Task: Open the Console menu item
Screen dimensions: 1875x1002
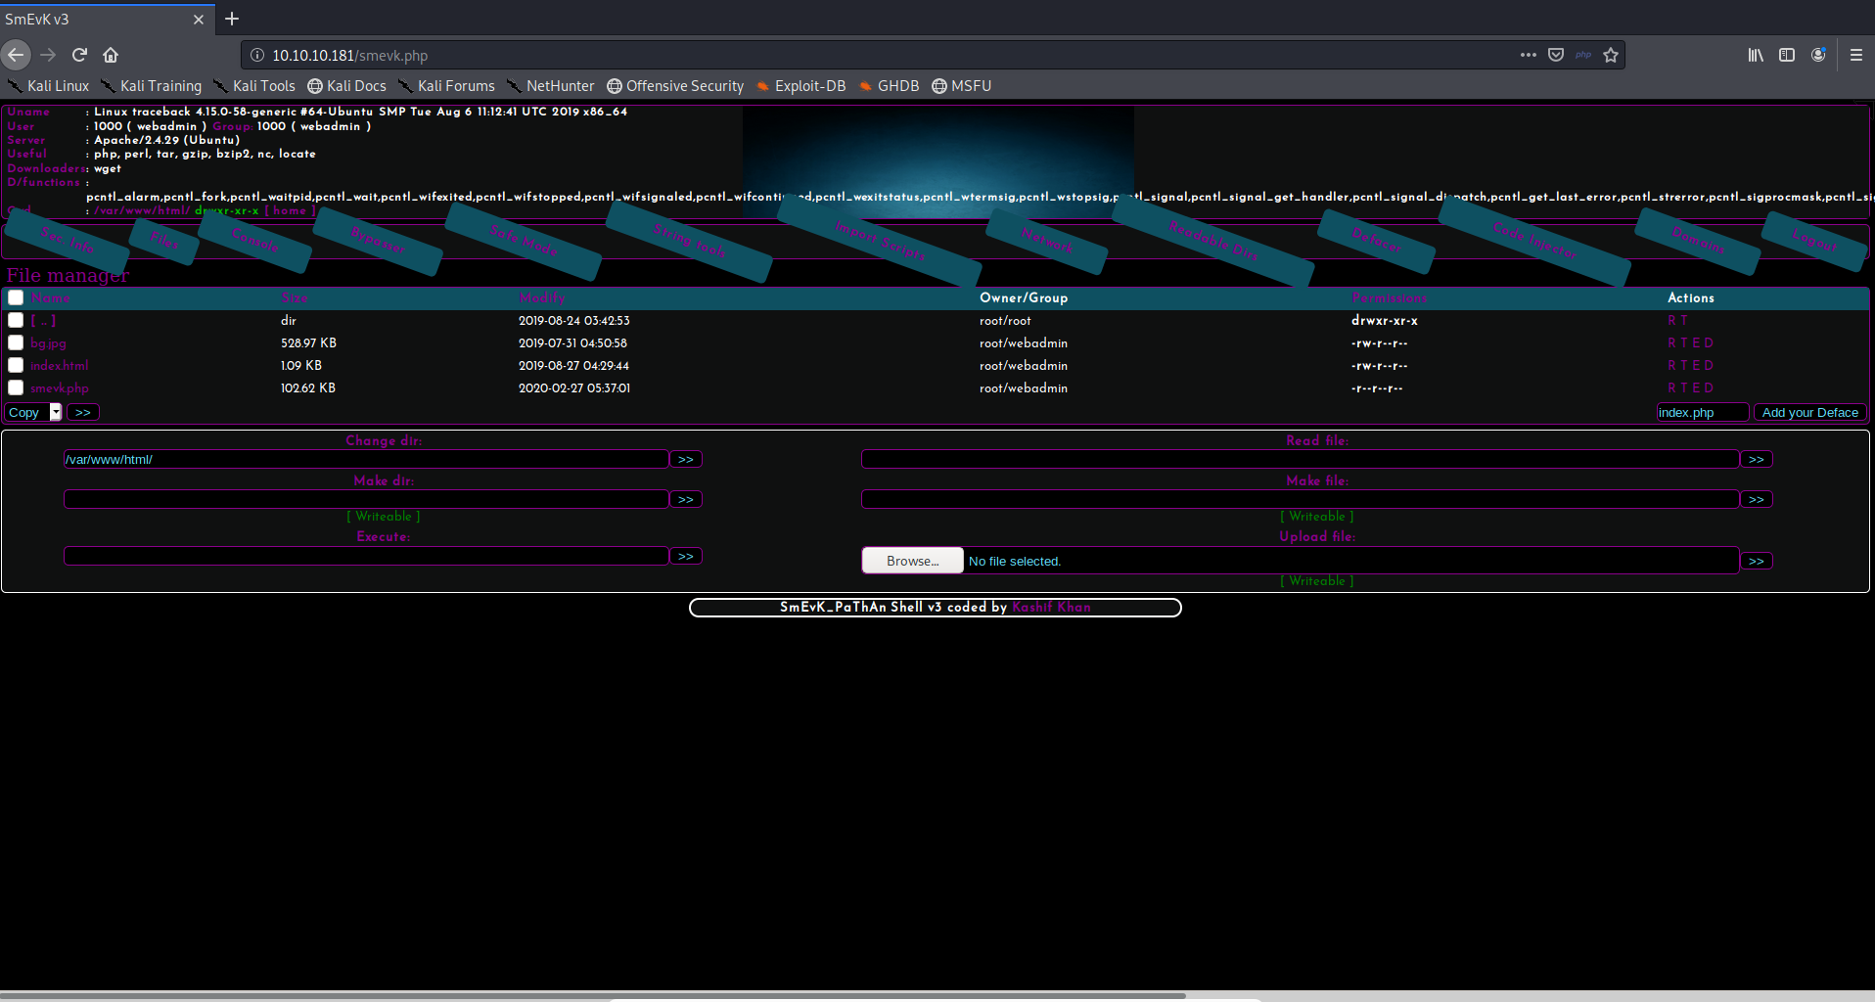Action: (x=254, y=241)
